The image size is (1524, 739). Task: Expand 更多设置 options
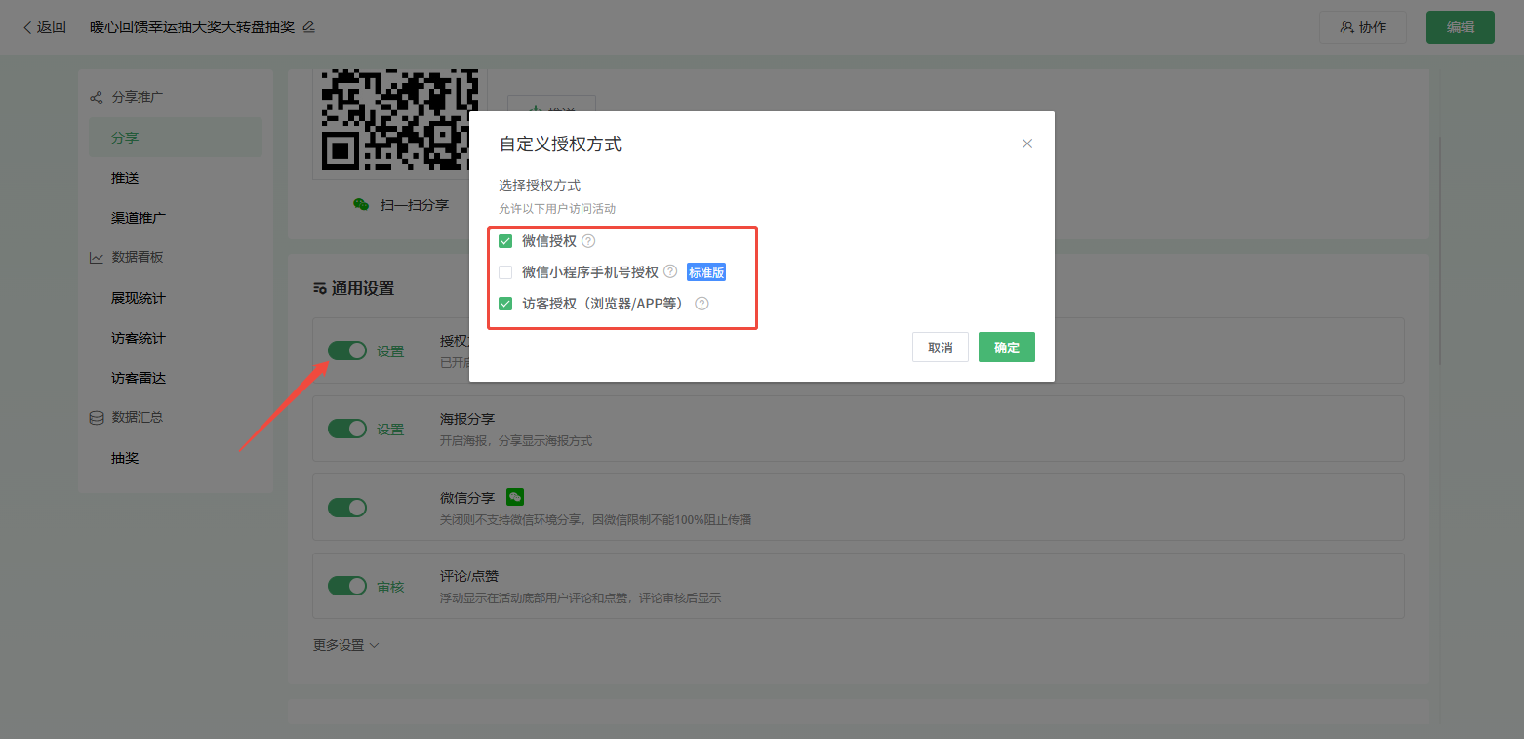coord(345,645)
